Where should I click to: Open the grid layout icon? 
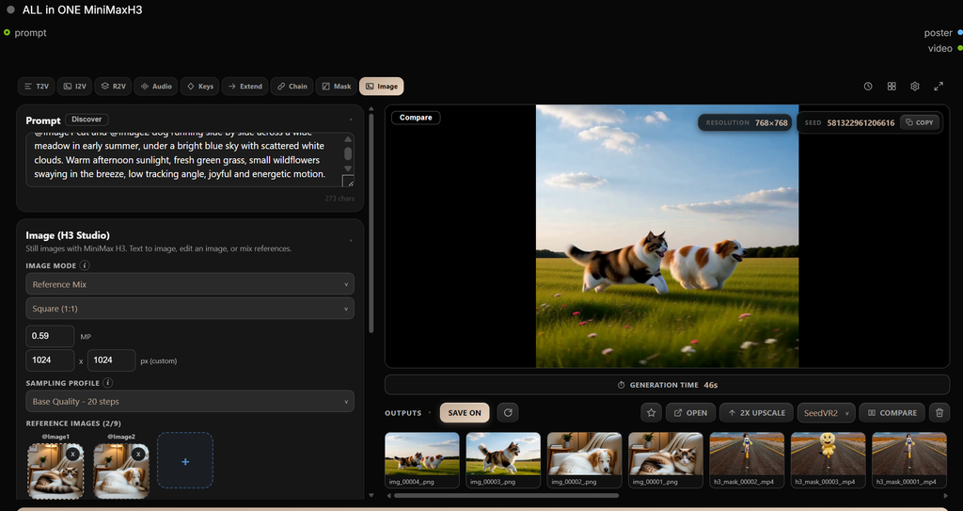pyautogui.click(x=892, y=86)
